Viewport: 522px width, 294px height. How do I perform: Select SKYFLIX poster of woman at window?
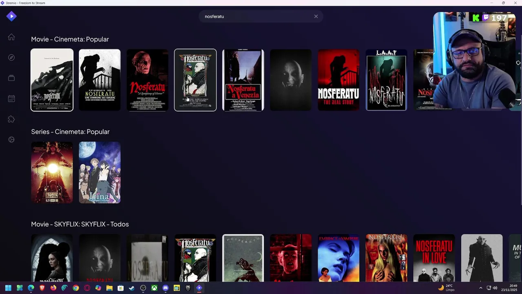(52, 258)
